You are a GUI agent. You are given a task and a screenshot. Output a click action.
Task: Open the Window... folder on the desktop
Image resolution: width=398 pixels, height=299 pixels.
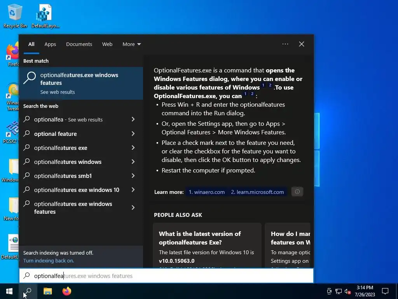(x=10, y=171)
